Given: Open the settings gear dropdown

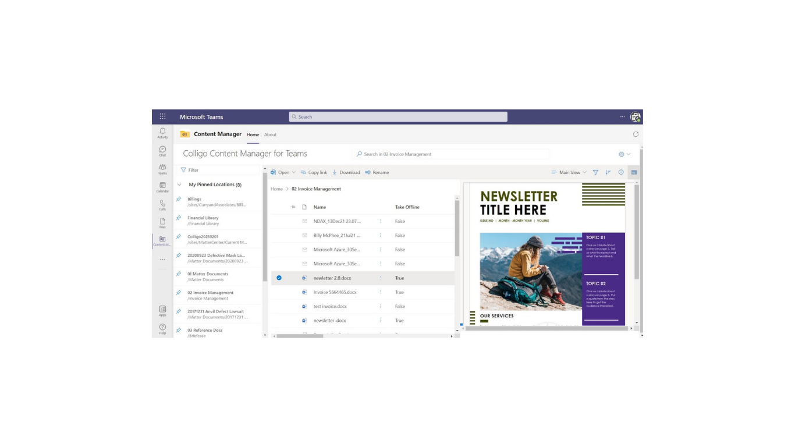Looking at the screenshot, I should click(x=624, y=154).
